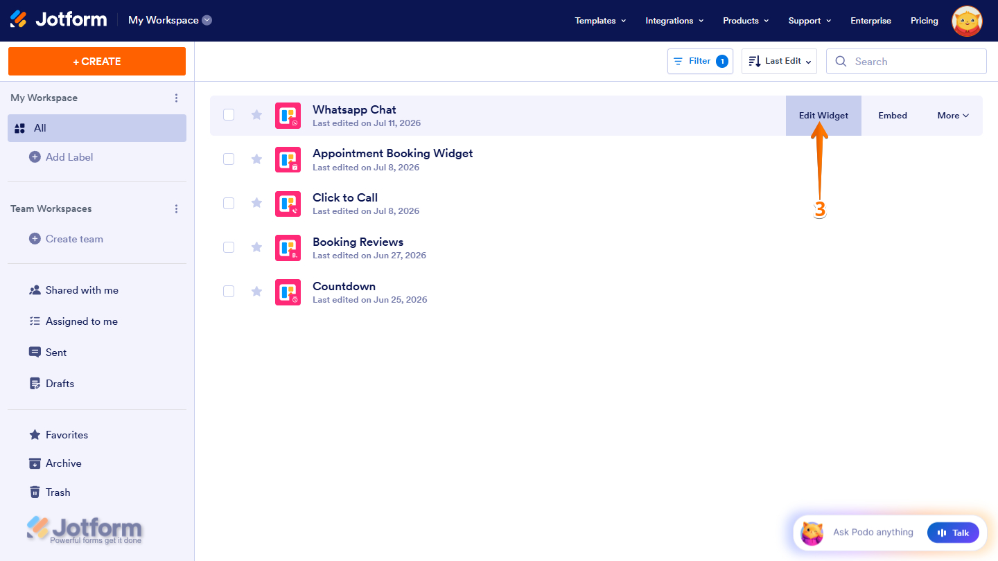The height and width of the screenshot is (561, 998).
Task: Star the Countdown widget
Action: (x=256, y=292)
